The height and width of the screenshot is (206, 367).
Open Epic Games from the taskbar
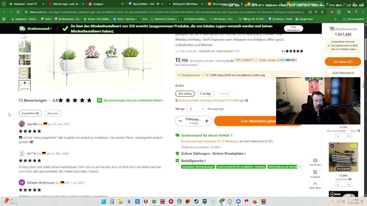pos(205,201)
